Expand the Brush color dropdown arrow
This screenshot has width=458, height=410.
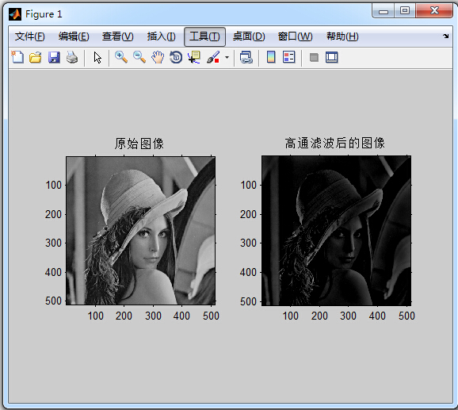pyautogui.click(x=227, y=58)
